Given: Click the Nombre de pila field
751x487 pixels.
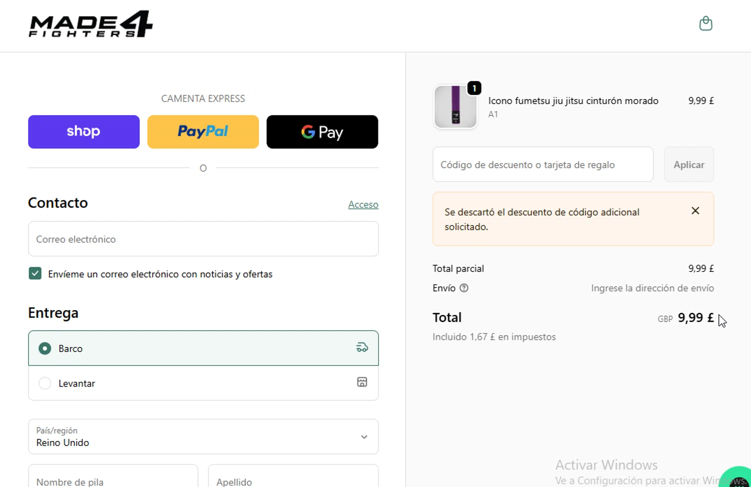Looking at the screenshot, I should pos(113,477).
